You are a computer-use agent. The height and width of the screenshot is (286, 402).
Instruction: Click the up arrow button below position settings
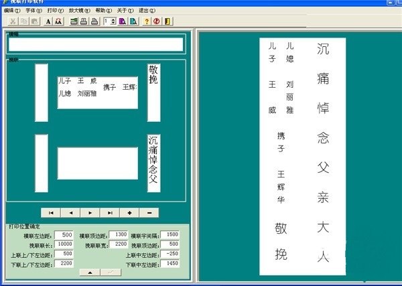click(x=90, y=272)
